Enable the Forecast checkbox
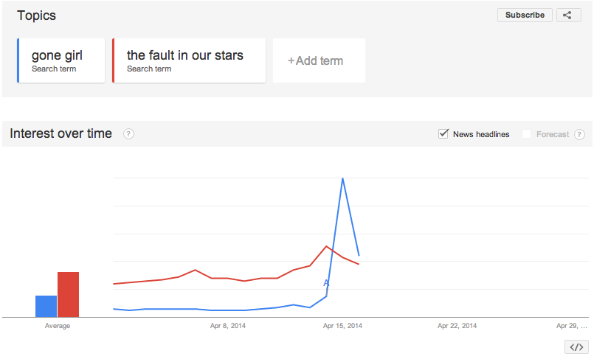 click(x=526, y=134)
